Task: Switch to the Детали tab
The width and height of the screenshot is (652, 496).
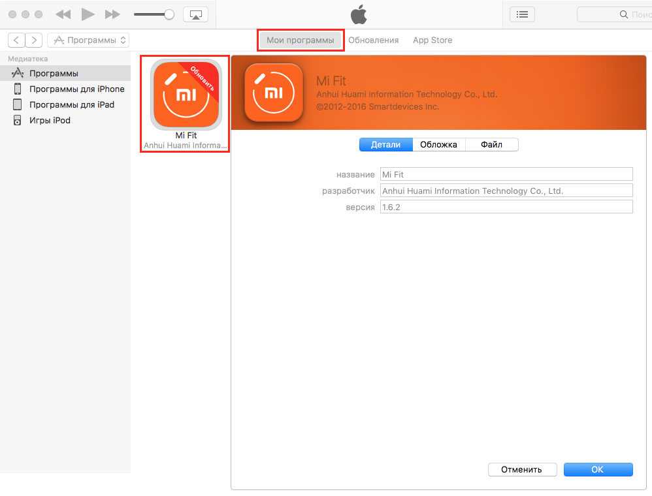Action: 386,145
